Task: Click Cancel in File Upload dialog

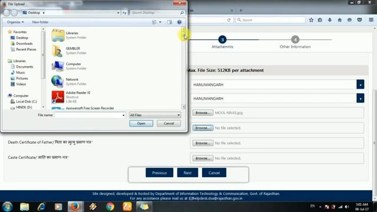Action: pos(169,124)
